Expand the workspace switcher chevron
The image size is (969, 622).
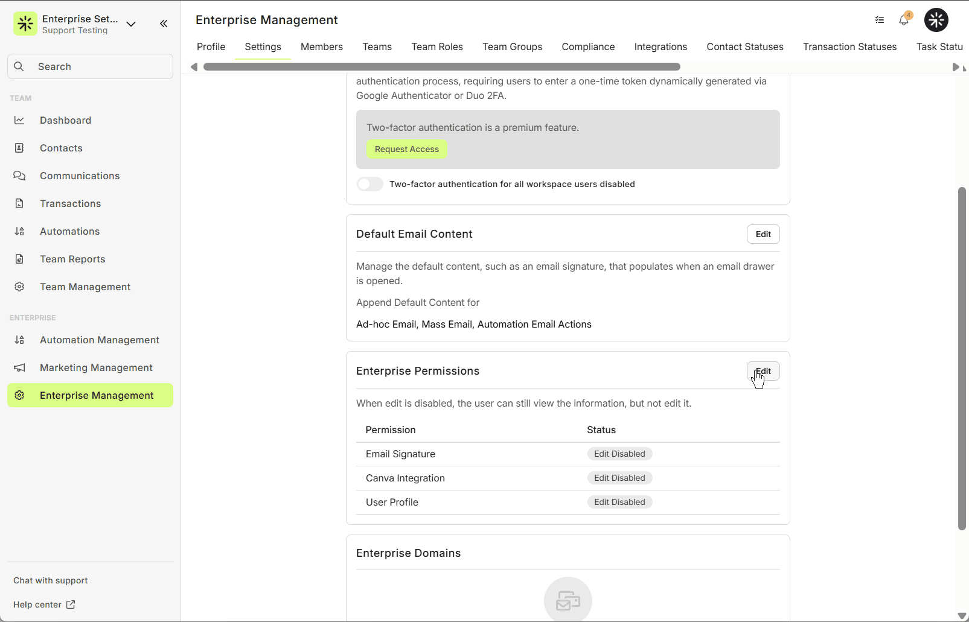click(x=131, y=24)
